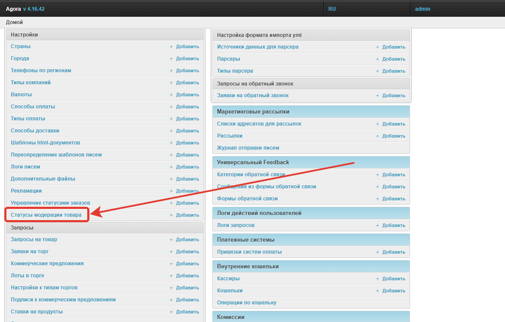The width and height of the screenshot is (505, 322).
Task: Open Управление статусами заказов
Action: pyautogui.click(x=51, y=203)
